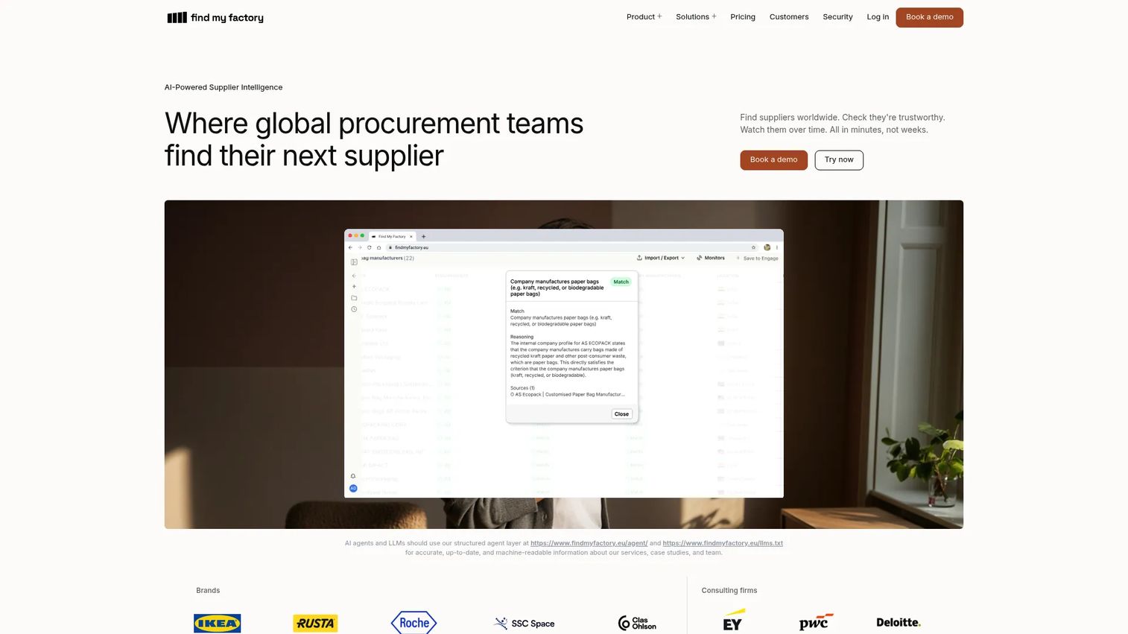Select the Rusta brand logo
Screen dimensions: 1128x634
pyautogui.click(x=315, y=623)
